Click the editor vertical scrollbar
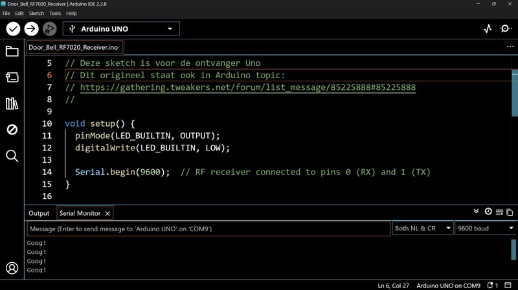 tap(515, 93)
